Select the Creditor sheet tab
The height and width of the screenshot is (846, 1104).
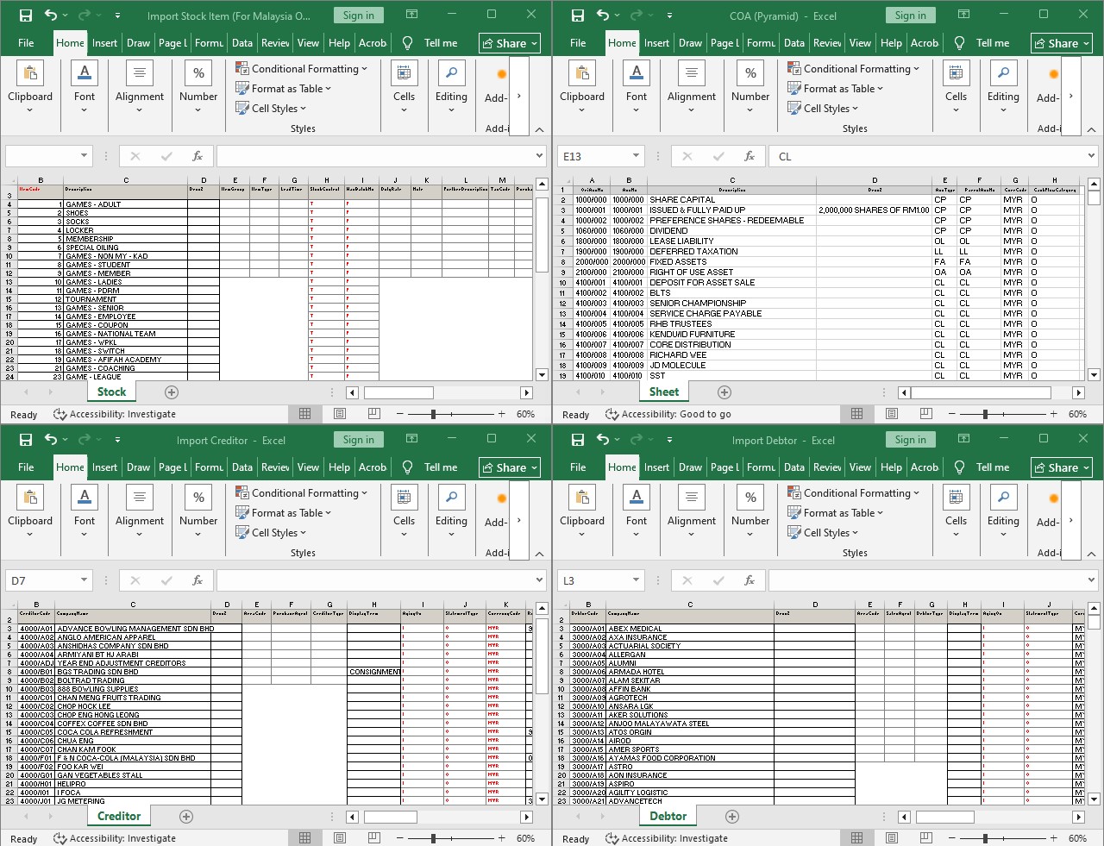(x=119, y=816)
